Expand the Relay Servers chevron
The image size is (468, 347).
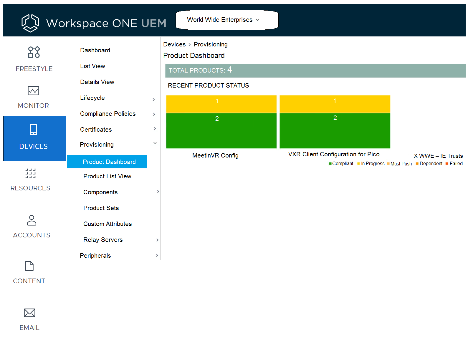click(x=157, y=240)
